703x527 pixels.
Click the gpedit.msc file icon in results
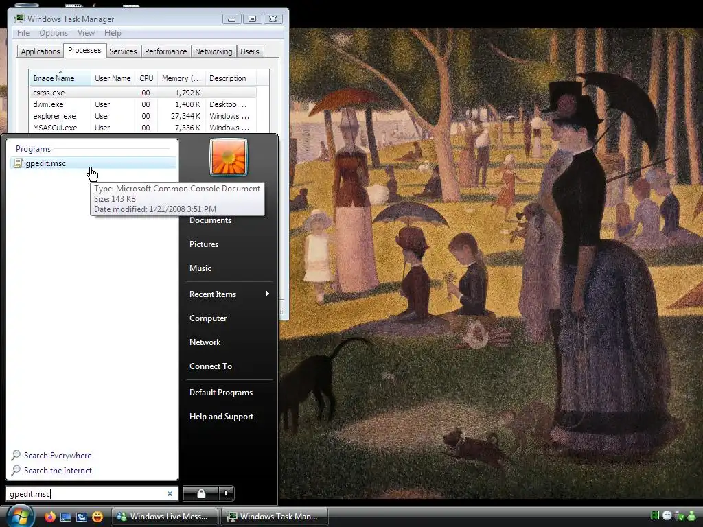coord(18,163)
